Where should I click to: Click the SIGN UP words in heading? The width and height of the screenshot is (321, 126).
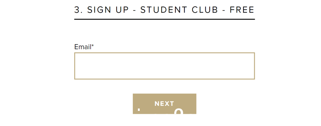click(108, 10)
